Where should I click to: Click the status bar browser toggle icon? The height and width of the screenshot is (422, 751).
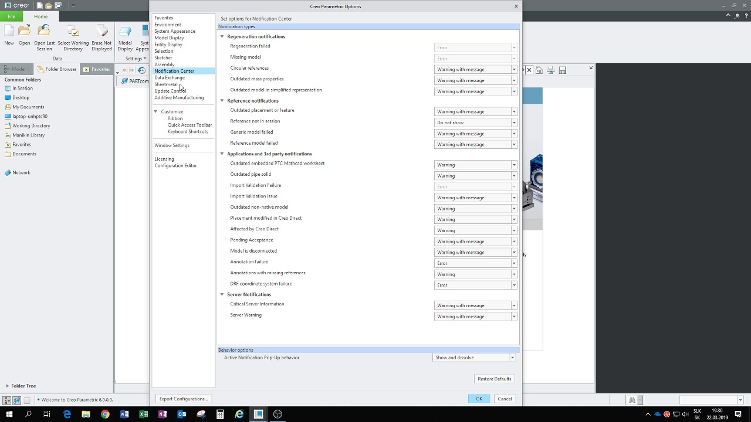(17, 400)
